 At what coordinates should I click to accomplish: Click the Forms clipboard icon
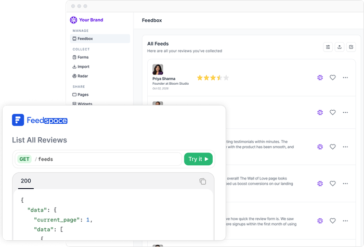coord(74,57)
